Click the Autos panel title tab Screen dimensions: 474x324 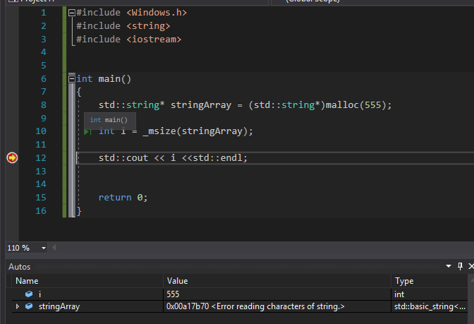21,266
